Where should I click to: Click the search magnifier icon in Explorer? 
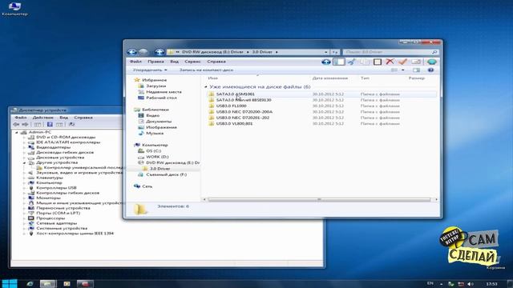pos(434,52)
